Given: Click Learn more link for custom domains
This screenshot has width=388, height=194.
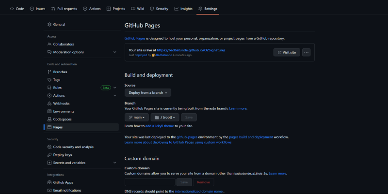Looking at the screenshot, I should 277,173.
